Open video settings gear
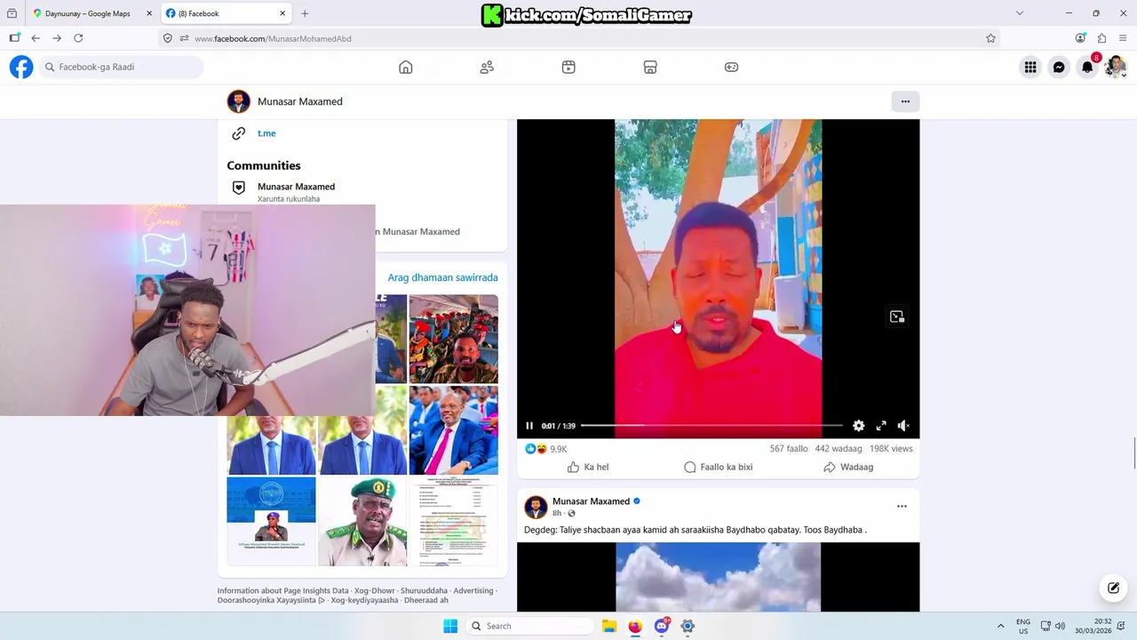This screenshot has width=1137, height=640. 859,426
